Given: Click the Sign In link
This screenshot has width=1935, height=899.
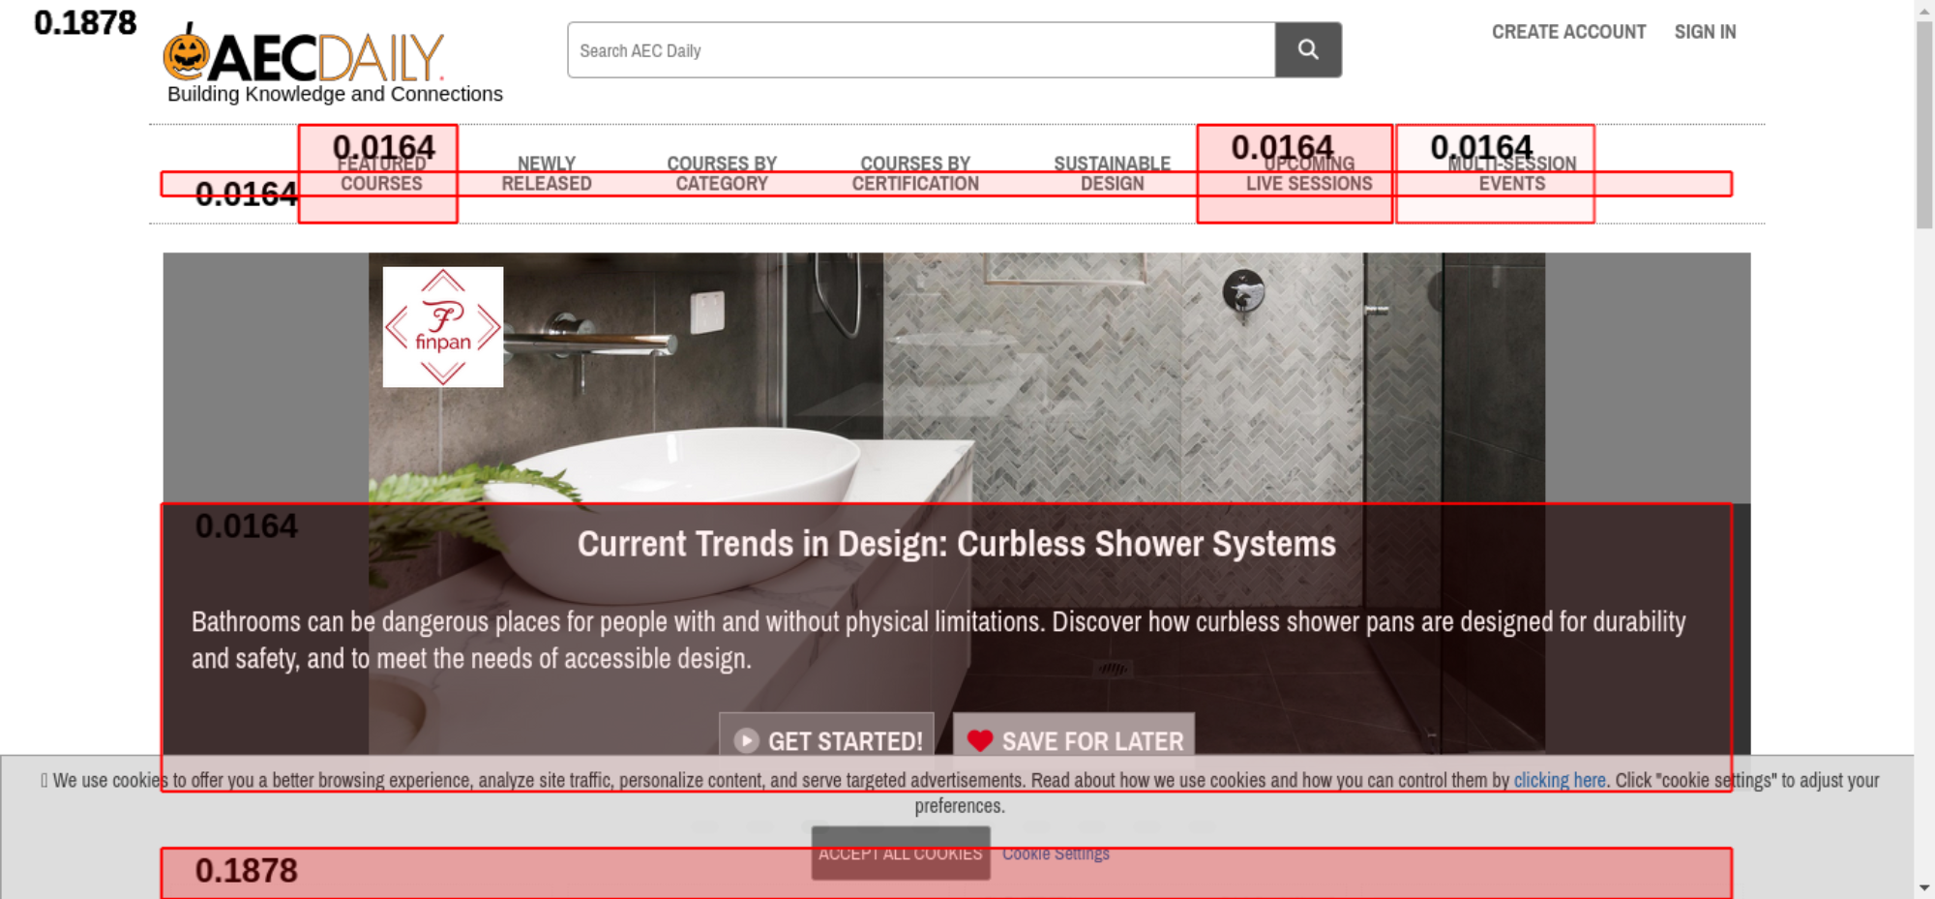Looking at the screenshot, I should click(1705, 32).
